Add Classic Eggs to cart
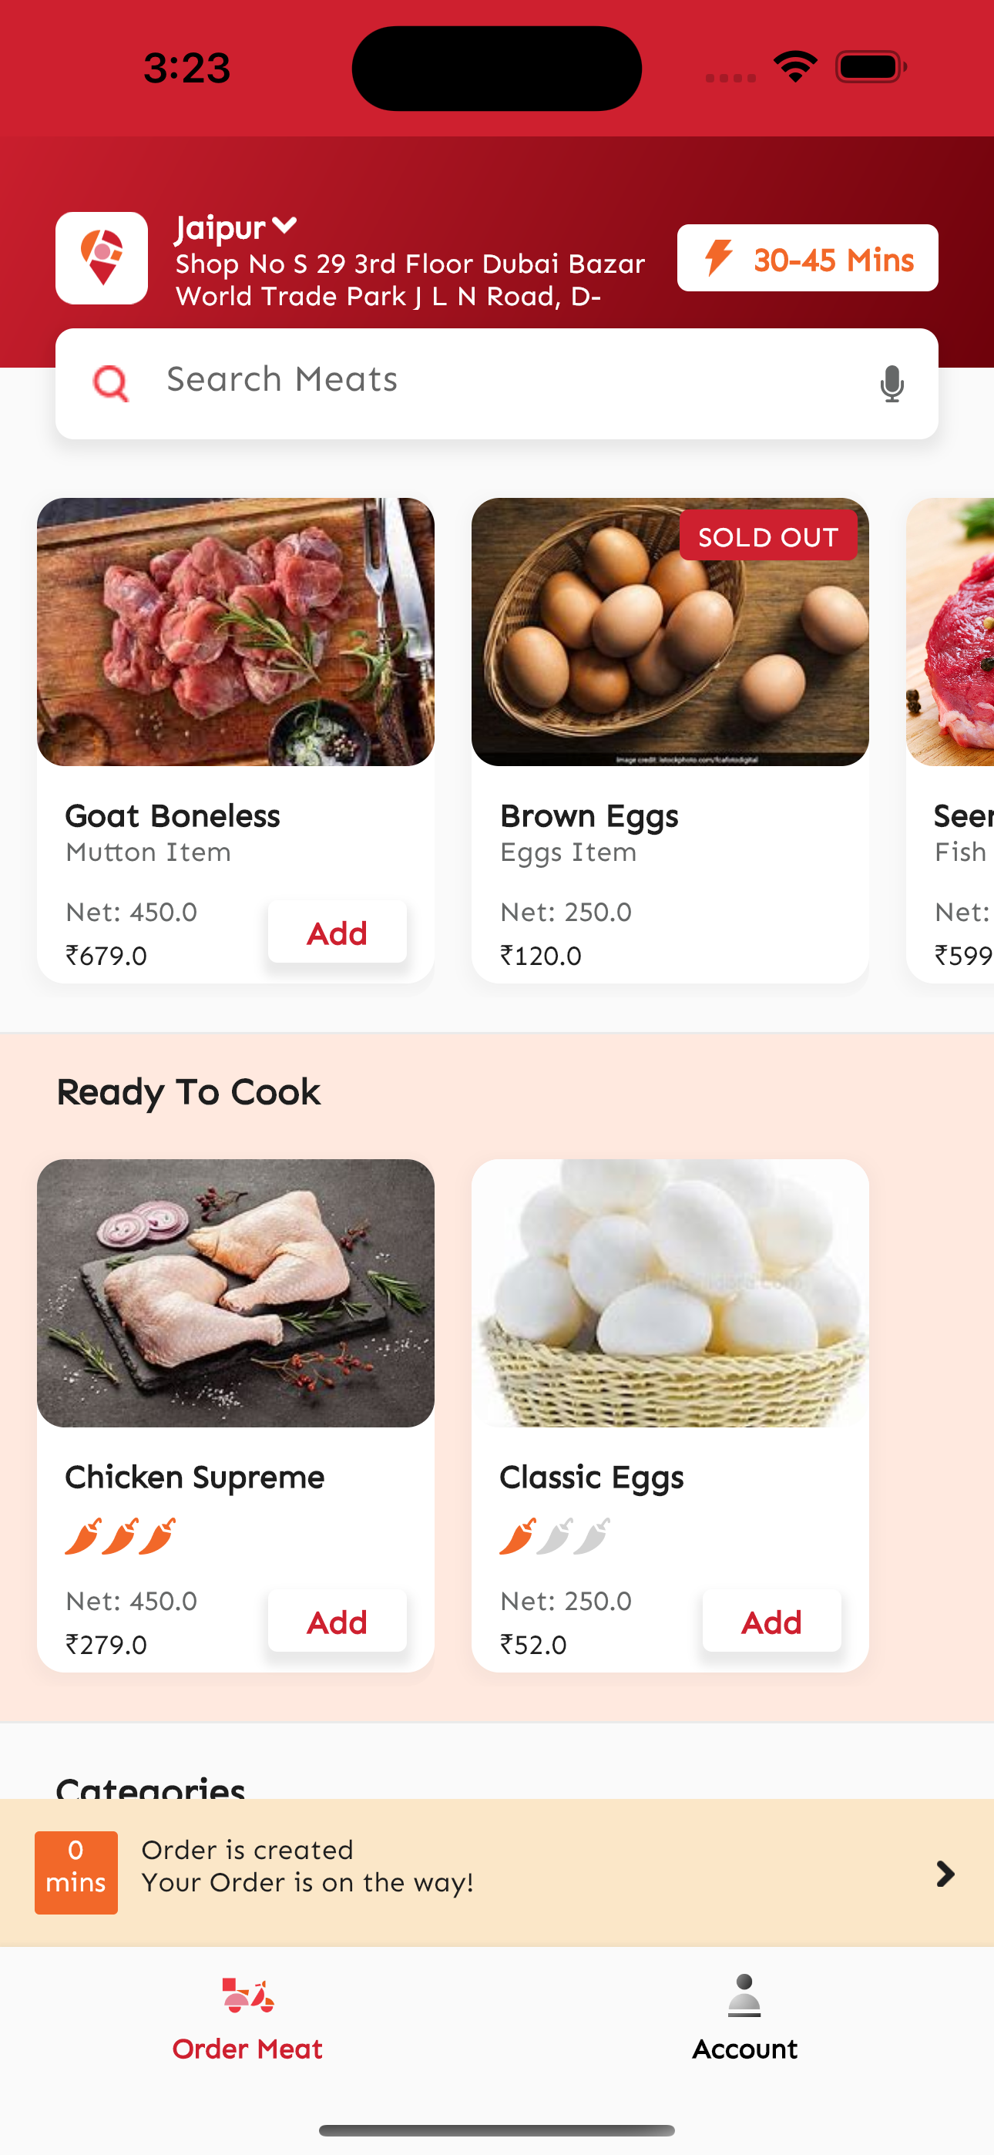The image size is (994, 2155). click(771, 1622)
